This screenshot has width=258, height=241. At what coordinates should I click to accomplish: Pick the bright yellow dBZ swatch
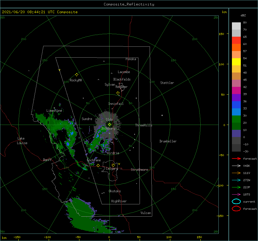click(x=236, y=62)
